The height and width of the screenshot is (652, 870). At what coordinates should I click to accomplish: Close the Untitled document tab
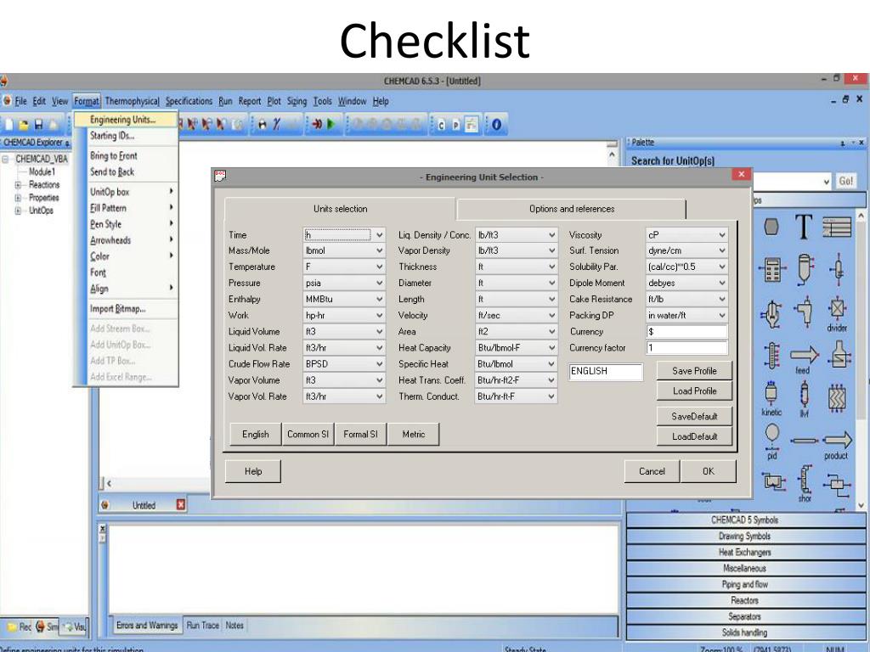coord(181,504)
